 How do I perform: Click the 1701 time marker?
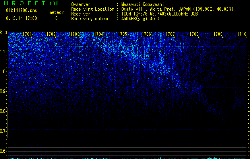point(27,34)
